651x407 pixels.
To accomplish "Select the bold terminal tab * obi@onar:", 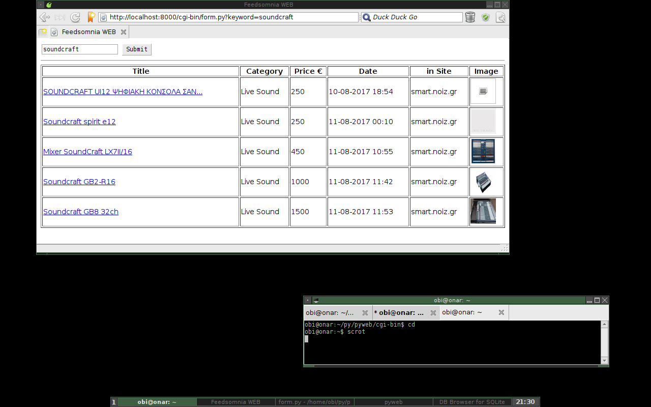I will point(406,313).
